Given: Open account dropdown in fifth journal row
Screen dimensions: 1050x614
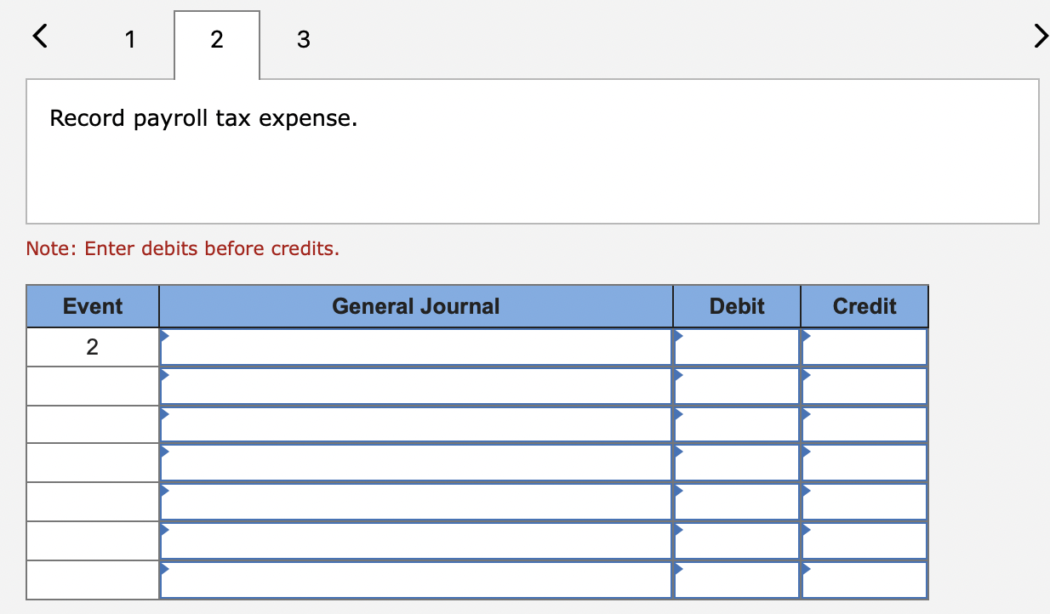Looking at the screenshot, I should tap(416, 502).
